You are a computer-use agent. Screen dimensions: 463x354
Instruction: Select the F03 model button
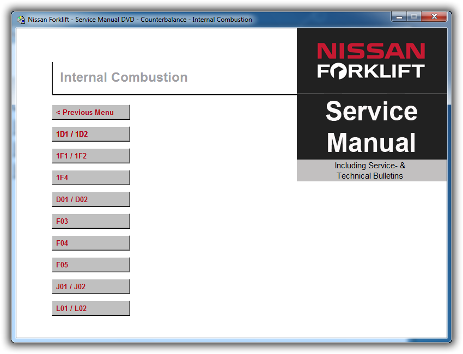point(91,221)
